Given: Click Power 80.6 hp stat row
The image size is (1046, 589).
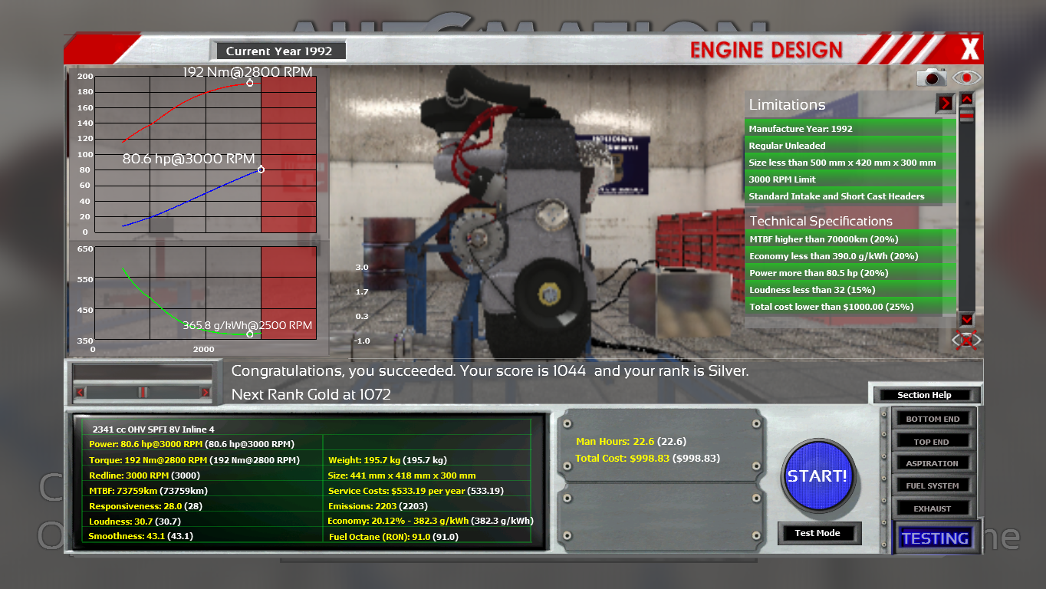Looking at the screenshot, I should pos(192,444).
